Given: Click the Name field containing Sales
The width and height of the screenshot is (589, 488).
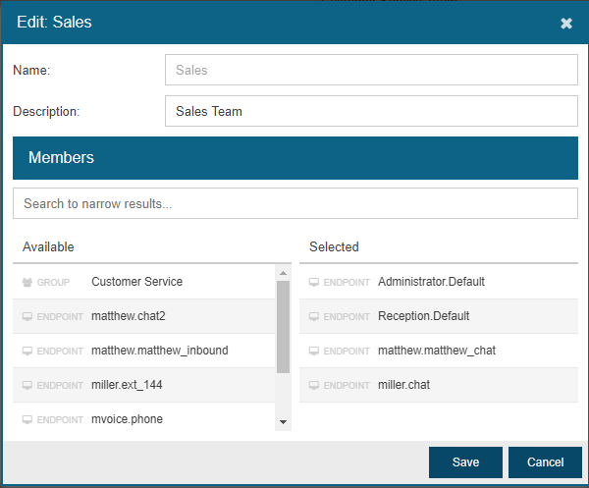Looking at the screenshot, I should point(371,70).
